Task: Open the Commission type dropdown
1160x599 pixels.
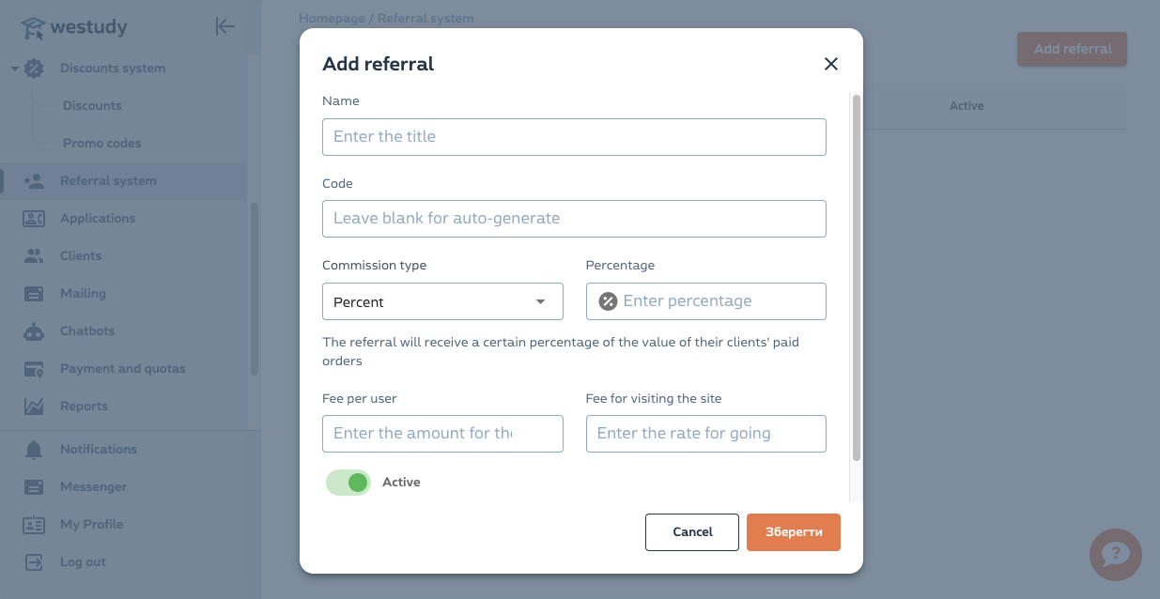Action: (x=442, y=301)
